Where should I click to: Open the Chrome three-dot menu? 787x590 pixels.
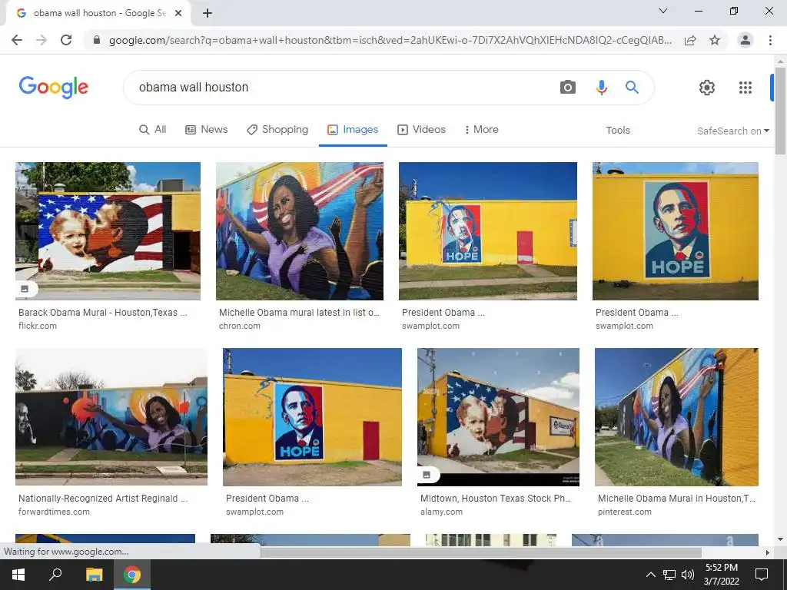[x=770, y=40]
